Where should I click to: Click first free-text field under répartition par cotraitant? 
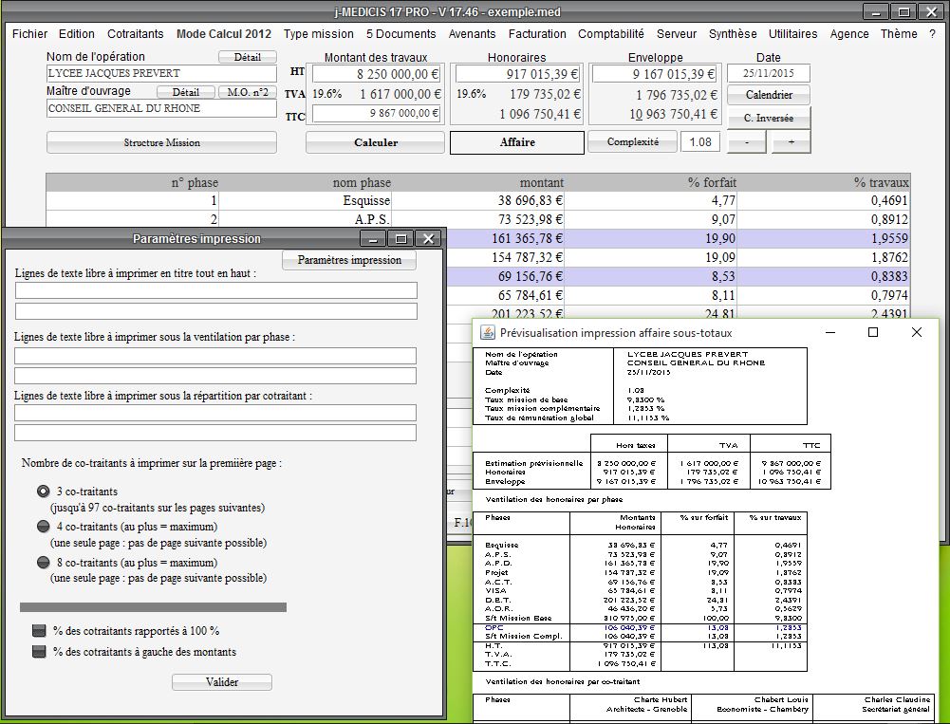click(215, 413)
